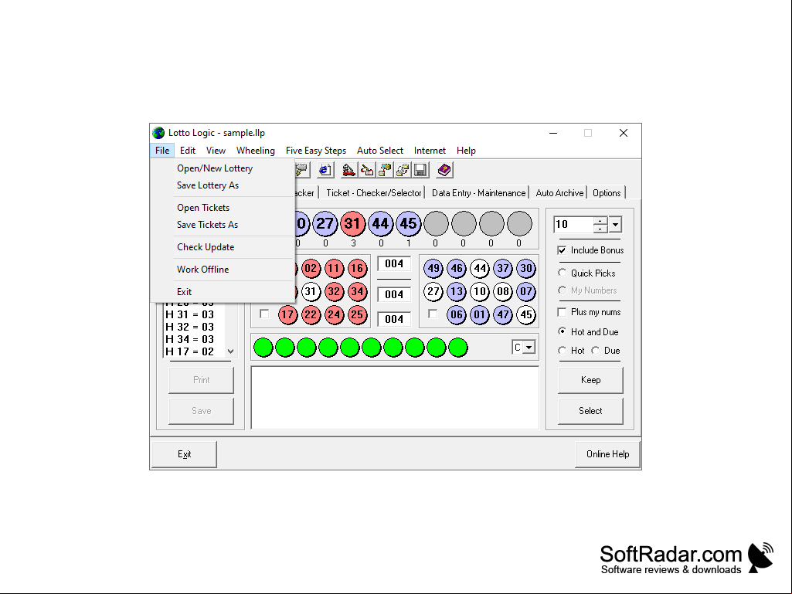Click the large red 31 ball

click(x=352, y=224)
